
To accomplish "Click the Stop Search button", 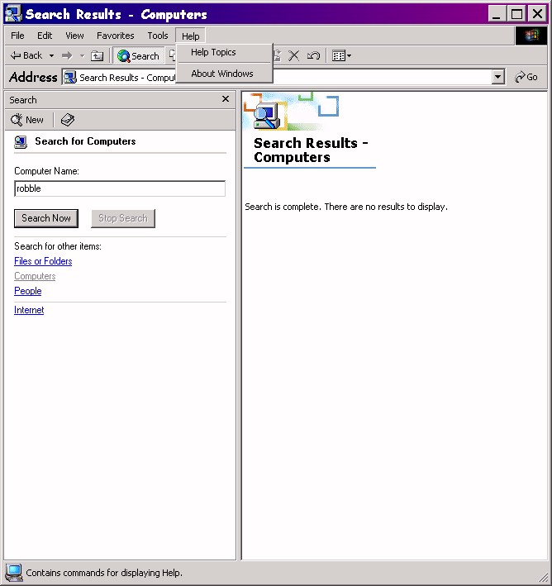I will (123, 218).
